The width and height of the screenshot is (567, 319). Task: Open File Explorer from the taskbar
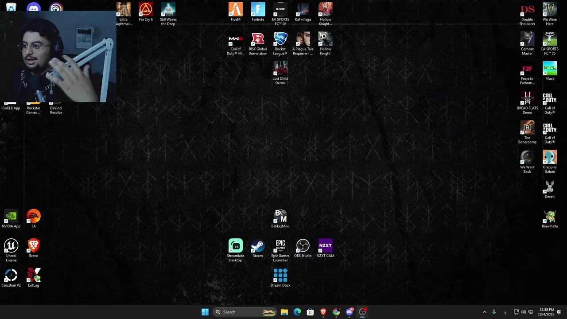click(284, 312)
